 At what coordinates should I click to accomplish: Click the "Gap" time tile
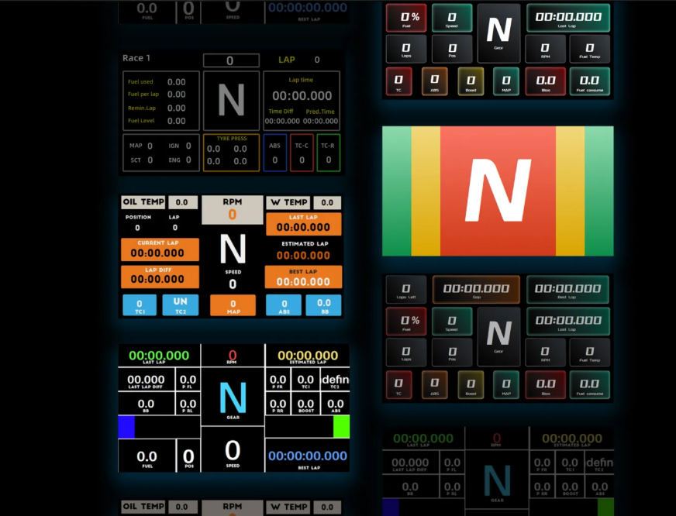(476, 290)
